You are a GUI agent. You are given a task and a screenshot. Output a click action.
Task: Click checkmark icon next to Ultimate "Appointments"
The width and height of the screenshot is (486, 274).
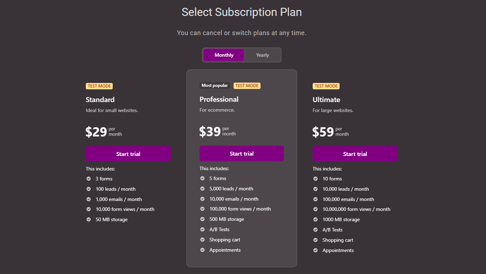[315, 250]
